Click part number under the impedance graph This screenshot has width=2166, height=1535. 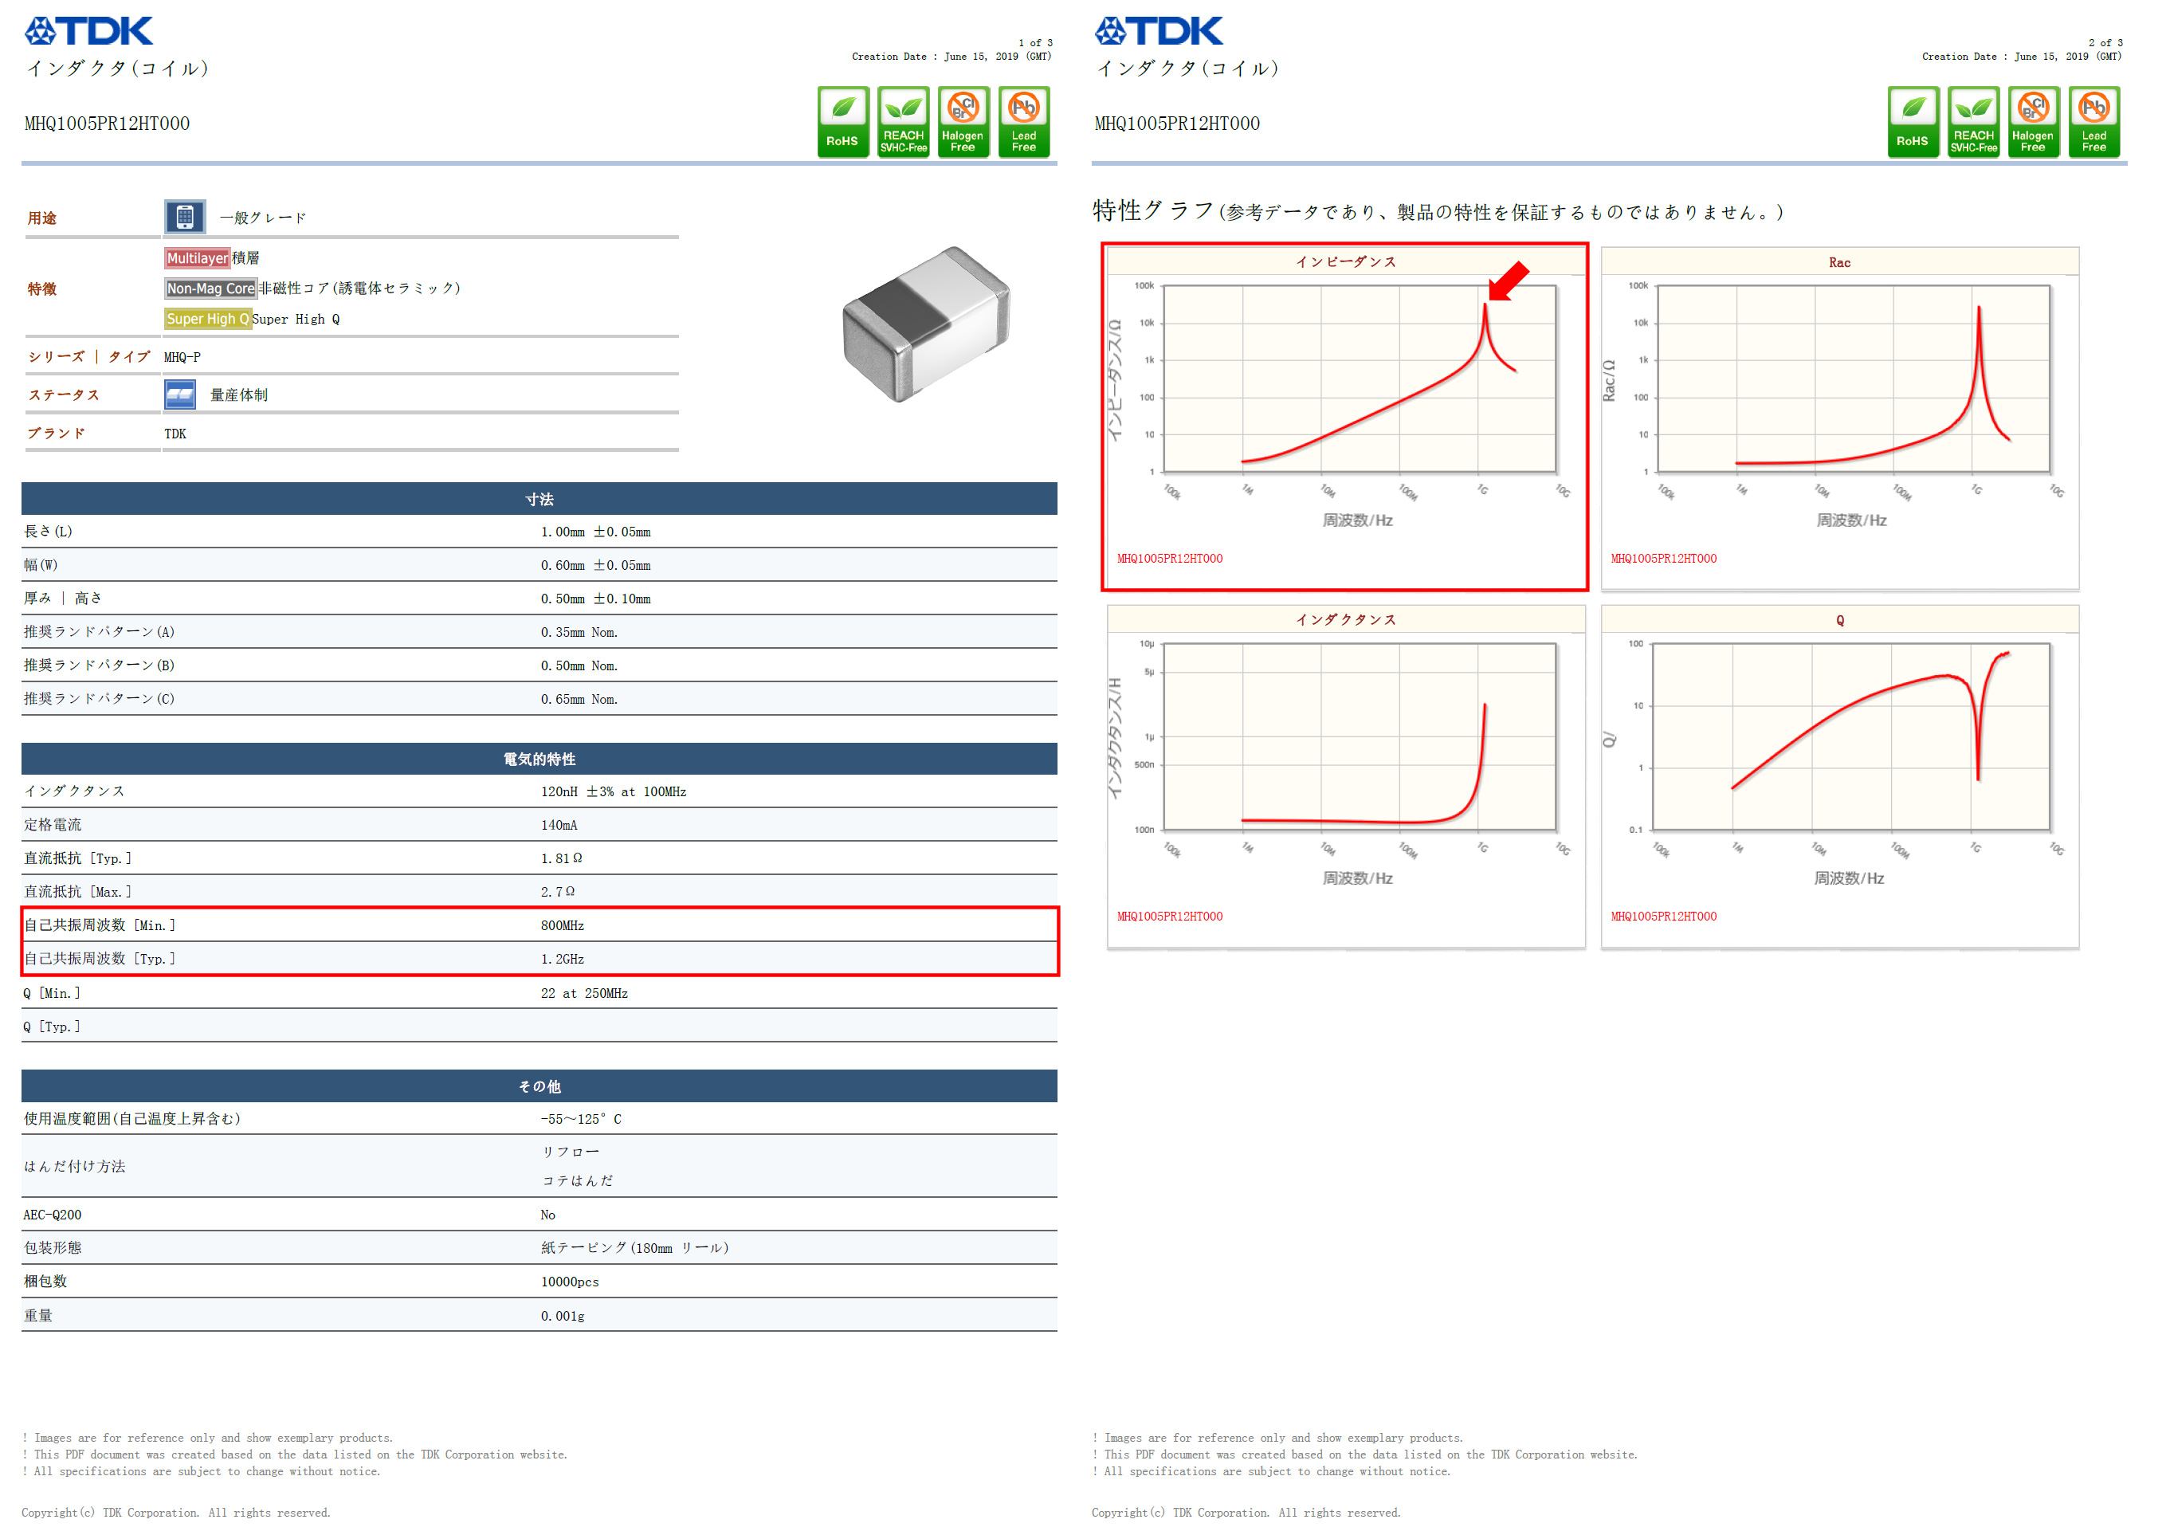(1170, 559)
